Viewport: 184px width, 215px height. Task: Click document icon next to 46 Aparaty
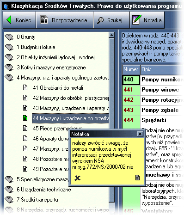point(25,139)
